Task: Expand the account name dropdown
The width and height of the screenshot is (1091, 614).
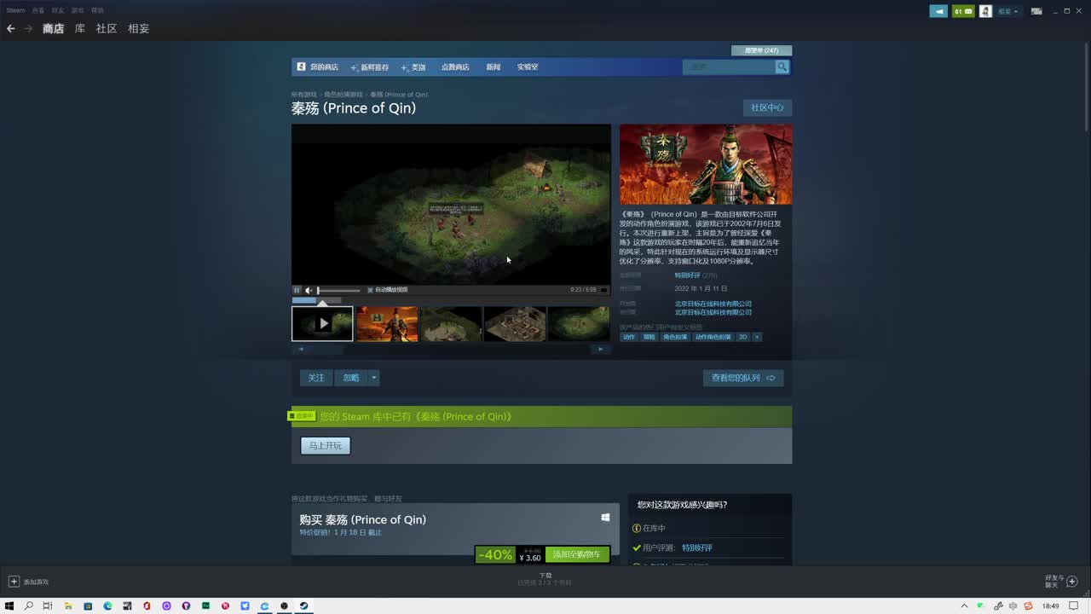Action: [1008, 11]
